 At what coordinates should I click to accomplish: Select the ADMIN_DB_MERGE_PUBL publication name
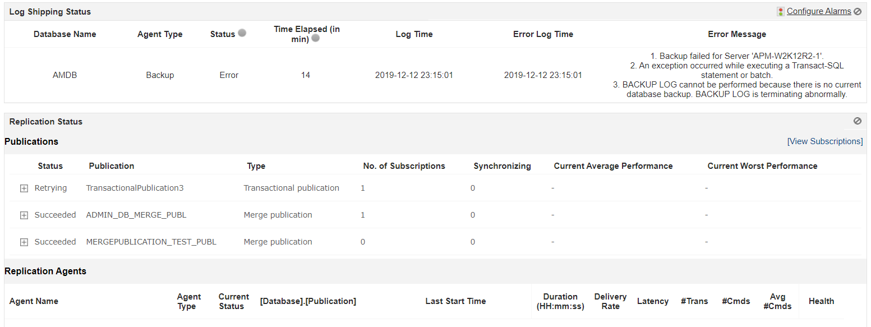pos(136,215)
